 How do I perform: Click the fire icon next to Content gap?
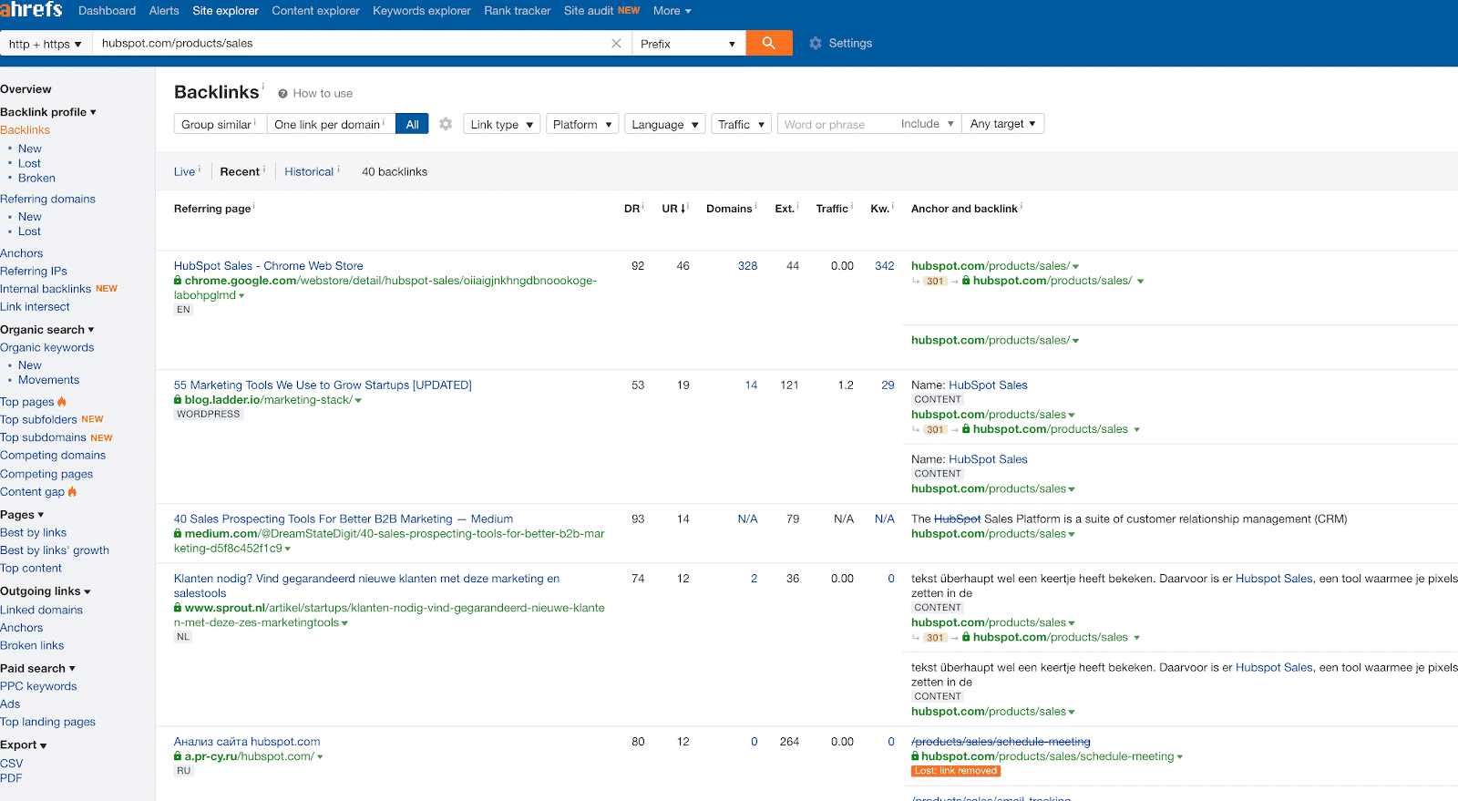coord(73,492)
